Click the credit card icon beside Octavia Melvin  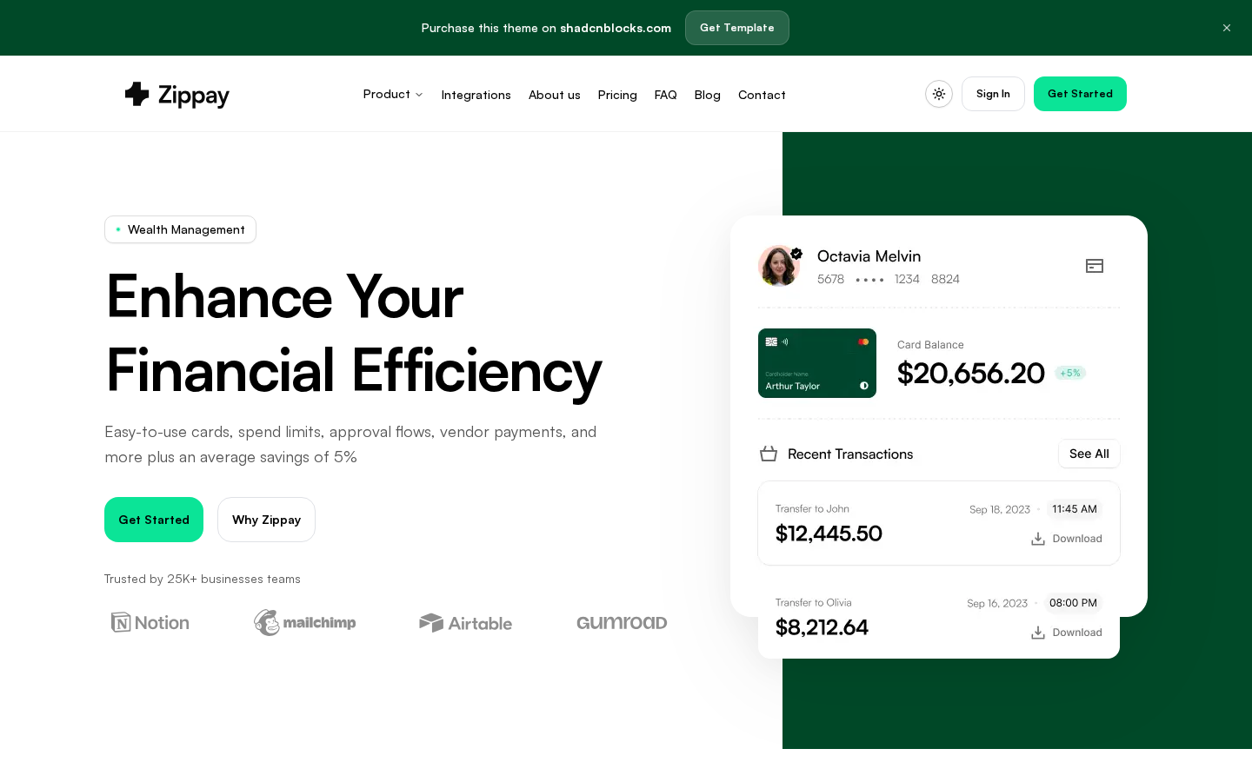tap(1095, 266)
